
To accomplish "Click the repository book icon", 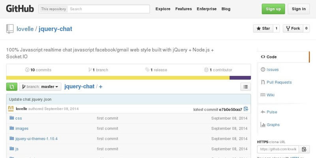I will click(10, 29).
